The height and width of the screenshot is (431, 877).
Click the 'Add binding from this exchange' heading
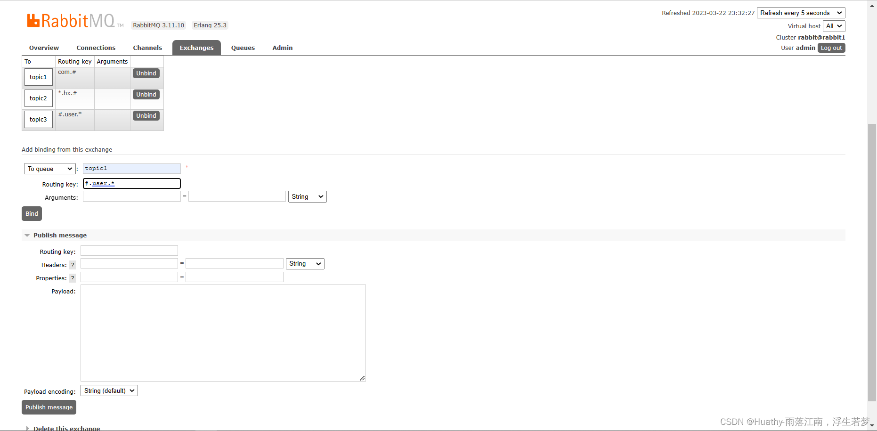coord(67,149)
